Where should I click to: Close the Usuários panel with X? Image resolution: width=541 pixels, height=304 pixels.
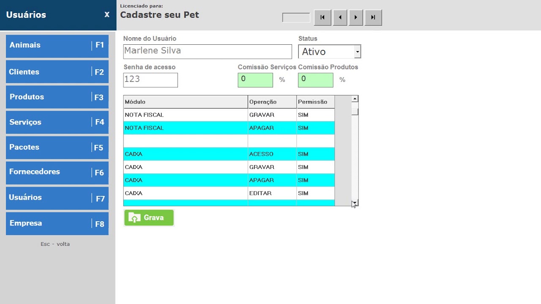(x=107, y=15)
